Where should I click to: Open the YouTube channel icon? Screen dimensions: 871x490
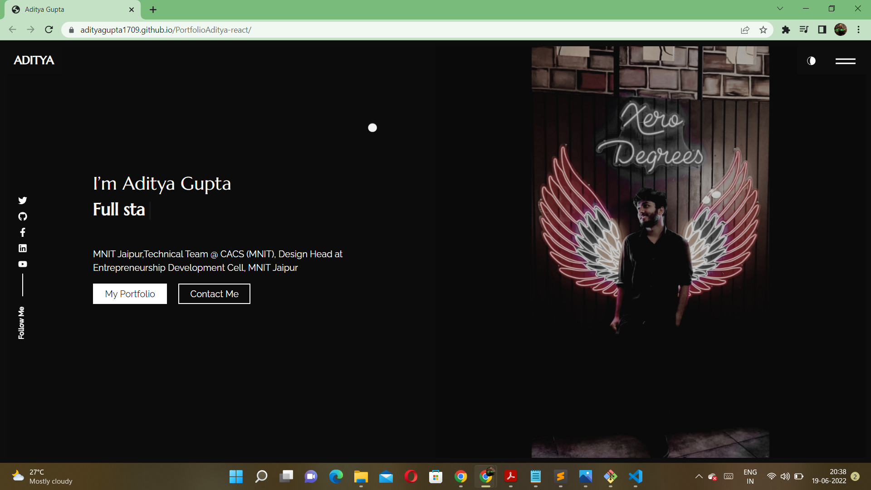(x=23, y=264)
